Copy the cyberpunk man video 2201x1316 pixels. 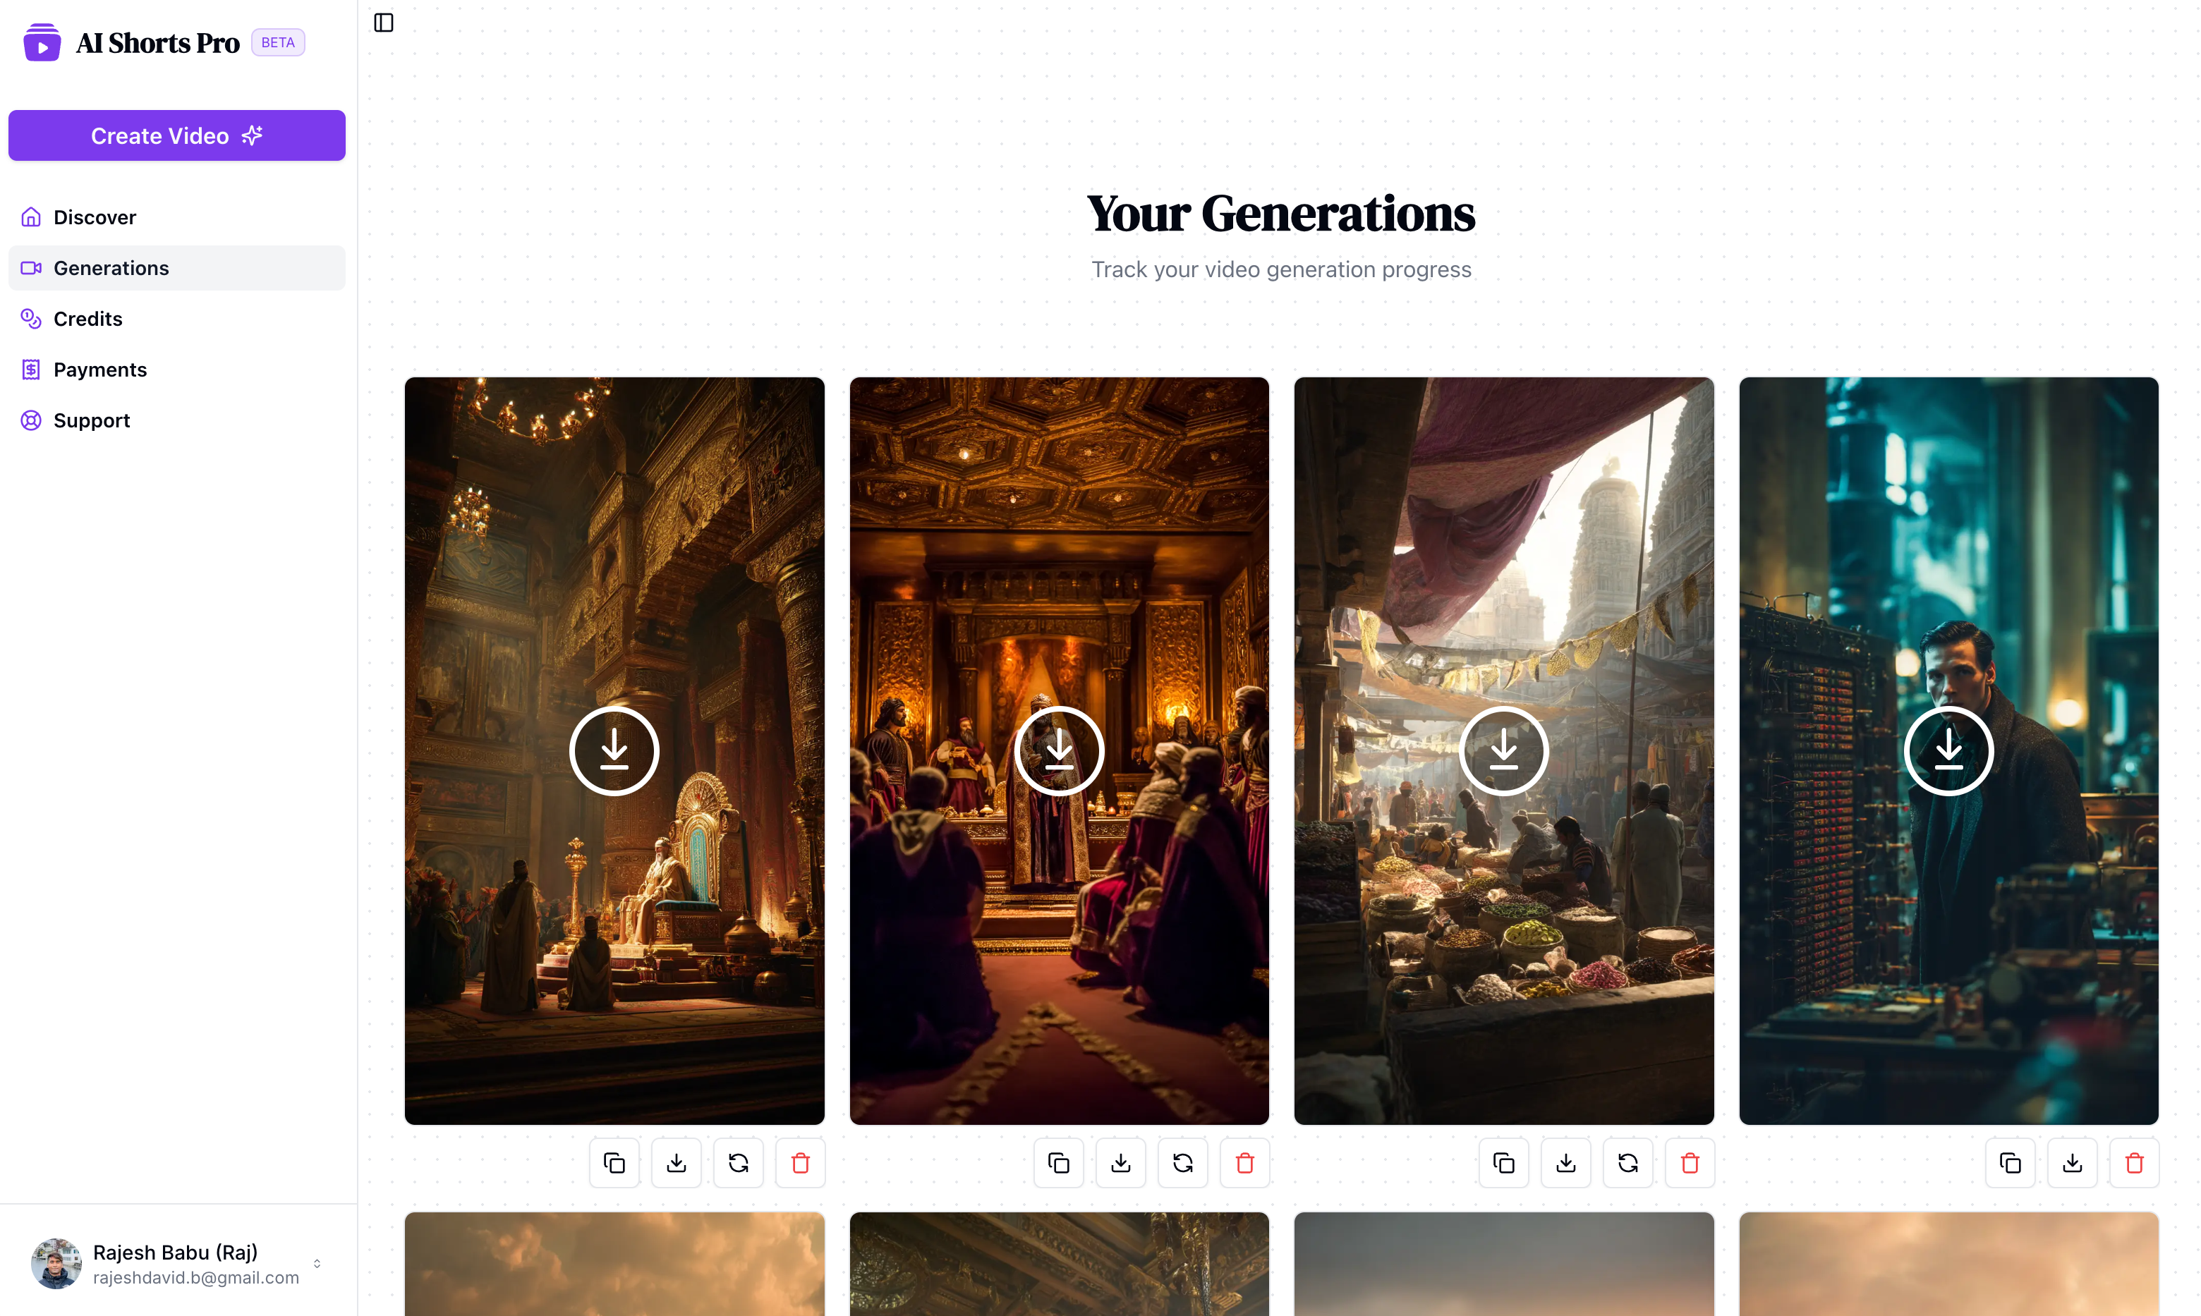2009,1162
